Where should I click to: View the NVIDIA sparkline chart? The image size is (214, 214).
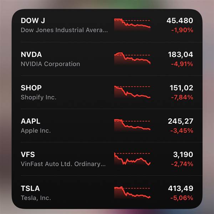[x=132, y=58]
